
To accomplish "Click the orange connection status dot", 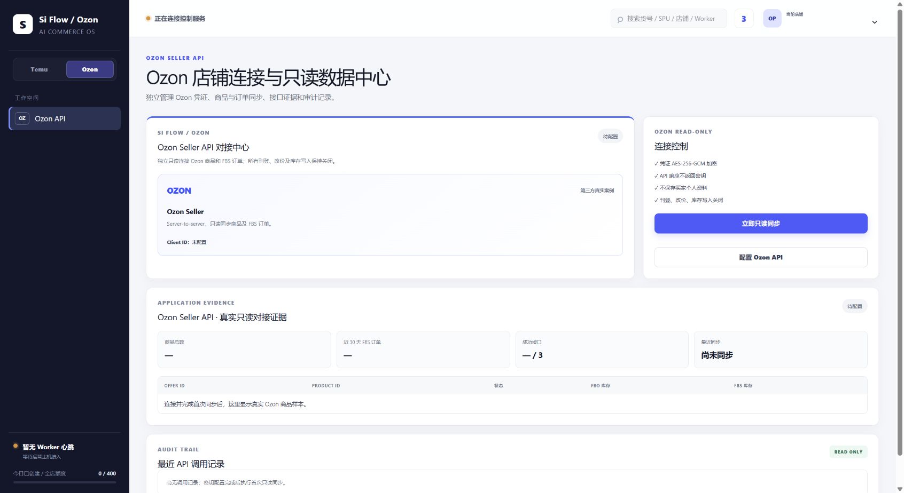I will [x=148, y=19].
